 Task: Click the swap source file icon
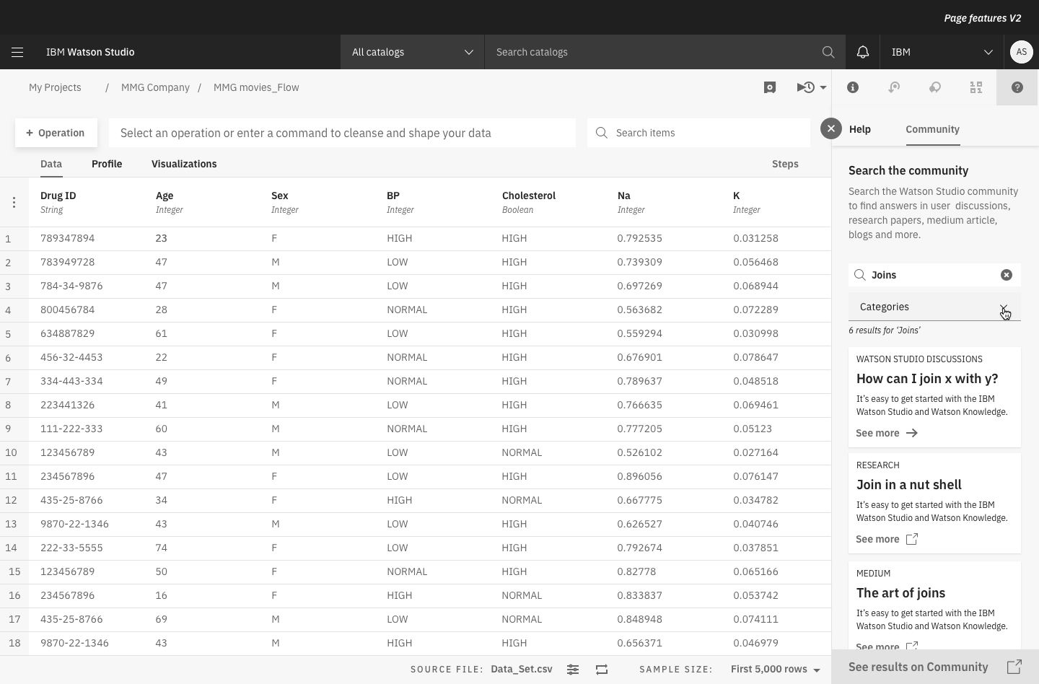pyautogui.click(x=602, y=670)
